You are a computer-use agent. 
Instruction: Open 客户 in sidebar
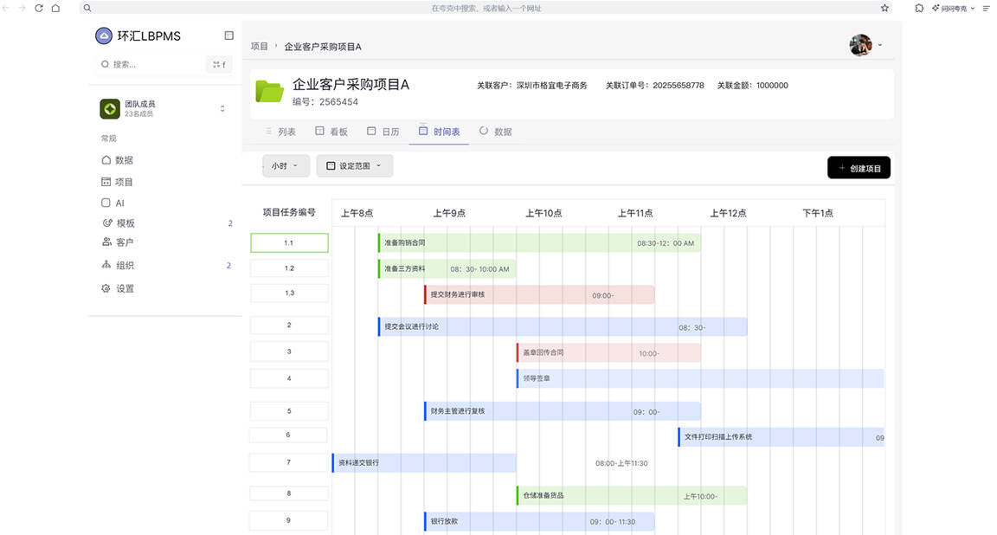tap(119, 242)
